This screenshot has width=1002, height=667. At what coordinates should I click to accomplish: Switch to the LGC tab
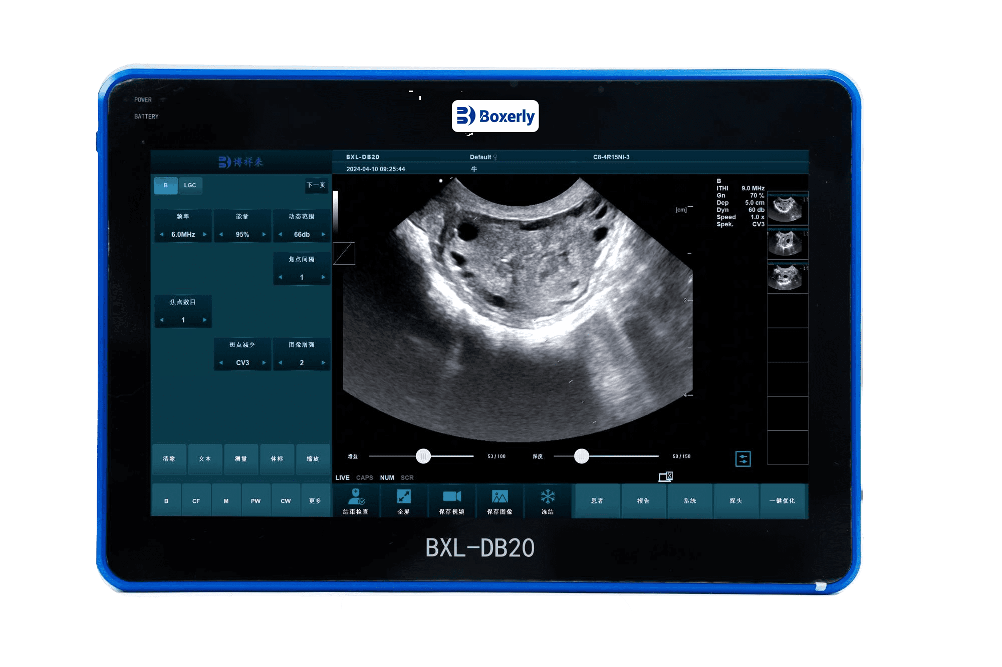tap(190, 185)
